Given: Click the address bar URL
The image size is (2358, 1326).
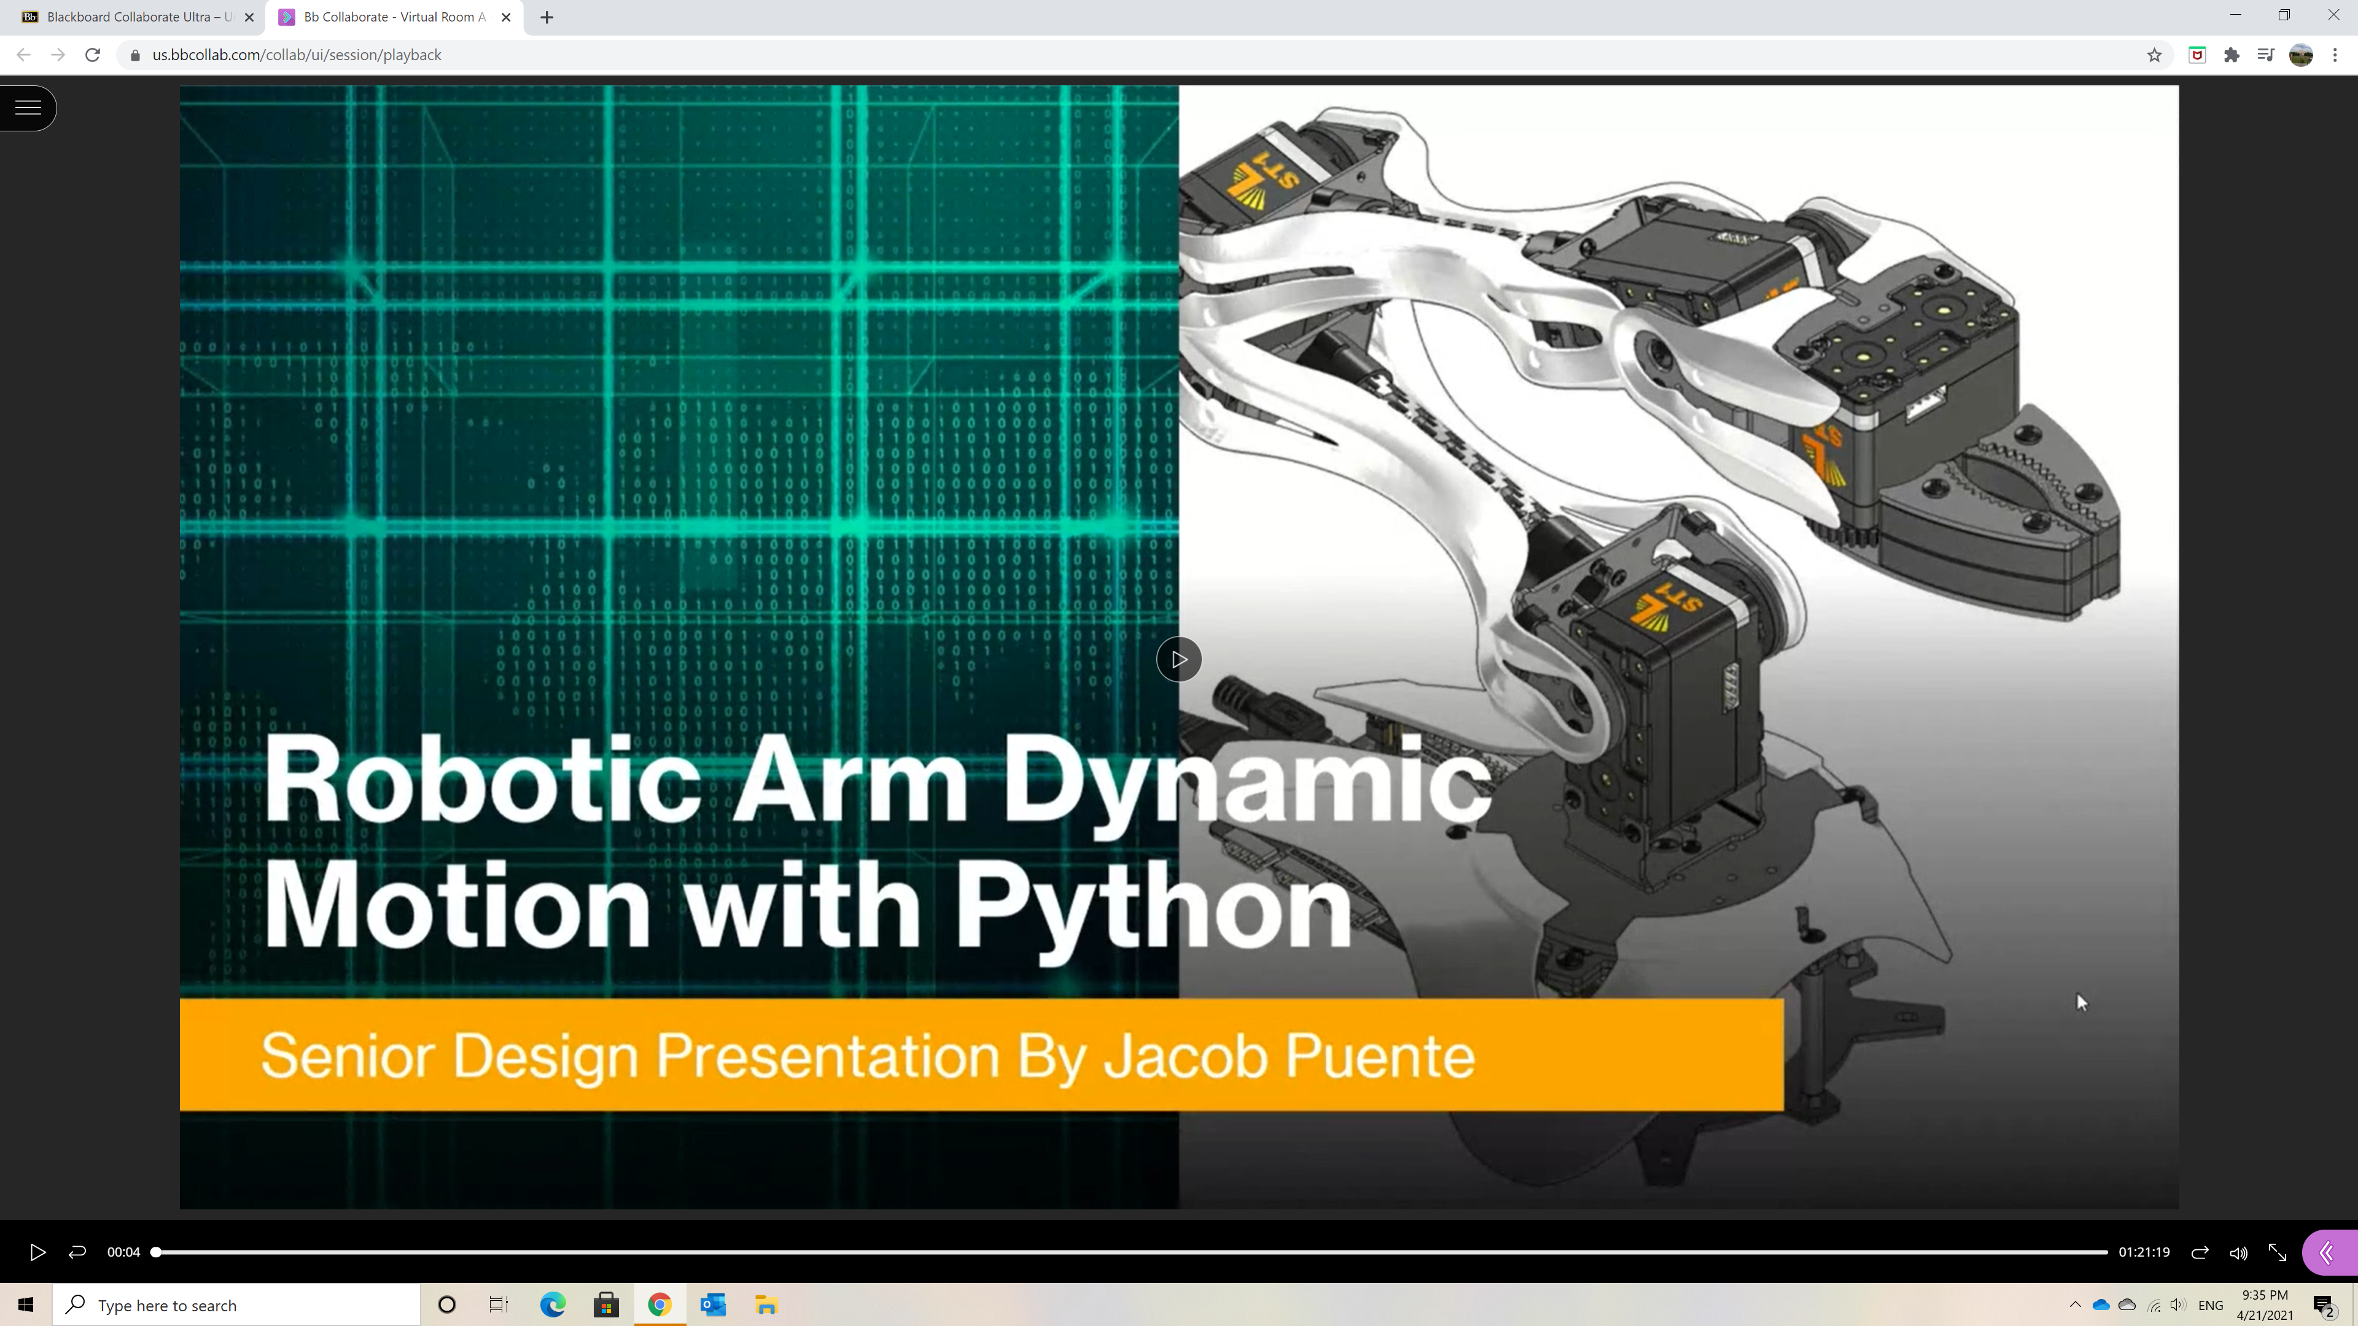Looking at the screenshot, I should point(297,55).
